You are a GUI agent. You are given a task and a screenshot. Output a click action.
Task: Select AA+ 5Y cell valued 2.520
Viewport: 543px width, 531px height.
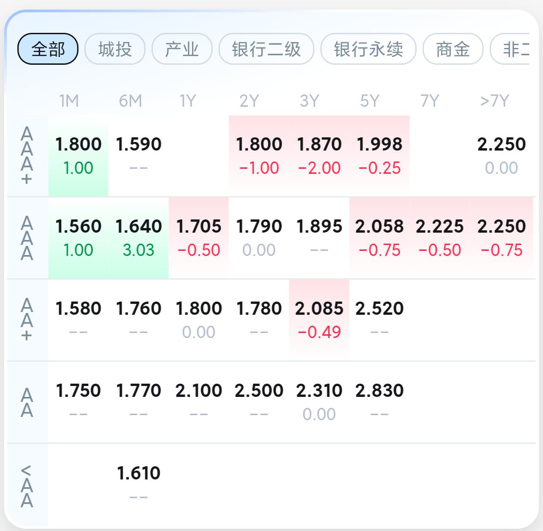(x=379, y=320)
